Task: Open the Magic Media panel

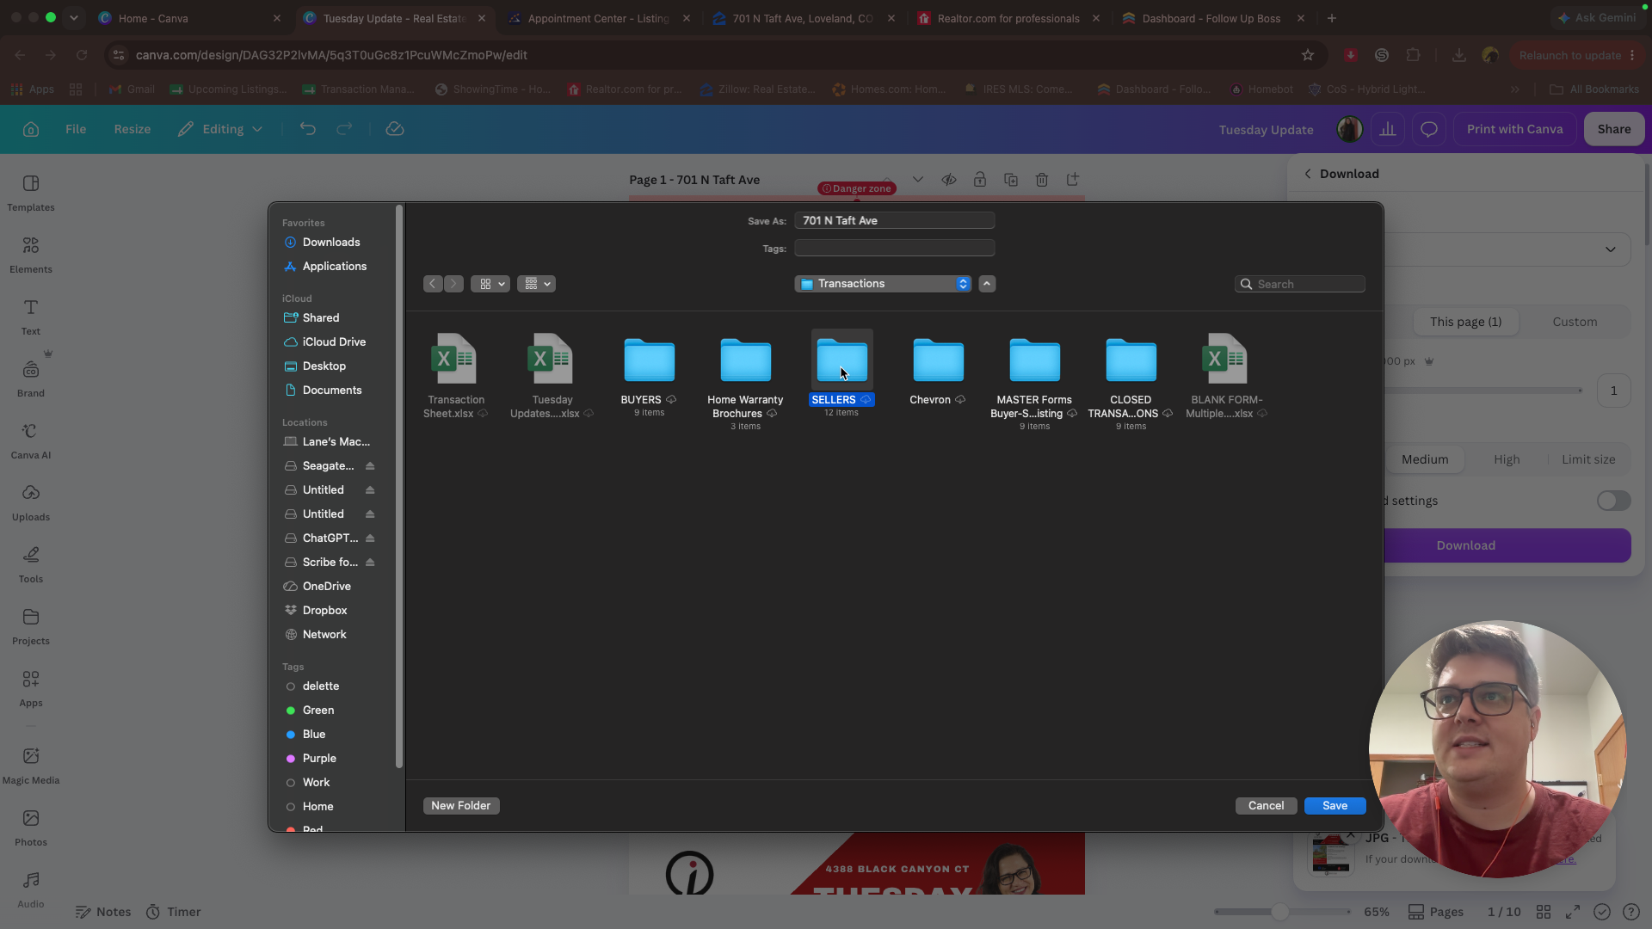Action: coord(31,766)
